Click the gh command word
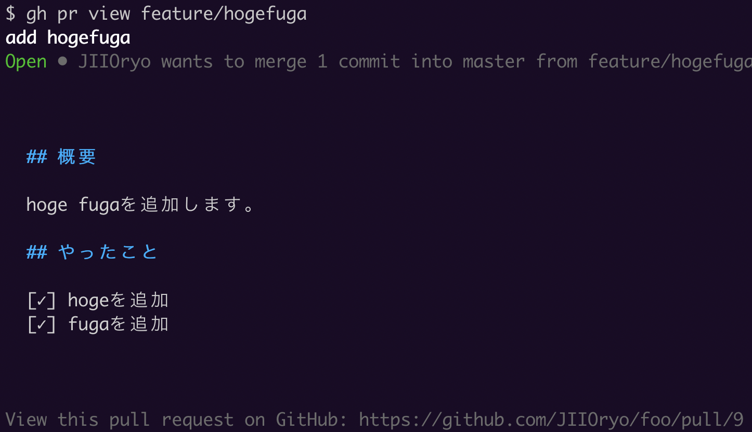This screenshot has height=432, width=752. point(36,14)
